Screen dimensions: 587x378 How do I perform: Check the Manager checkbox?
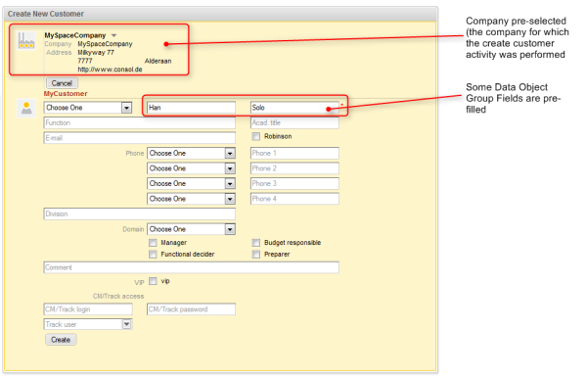[153, 243]
